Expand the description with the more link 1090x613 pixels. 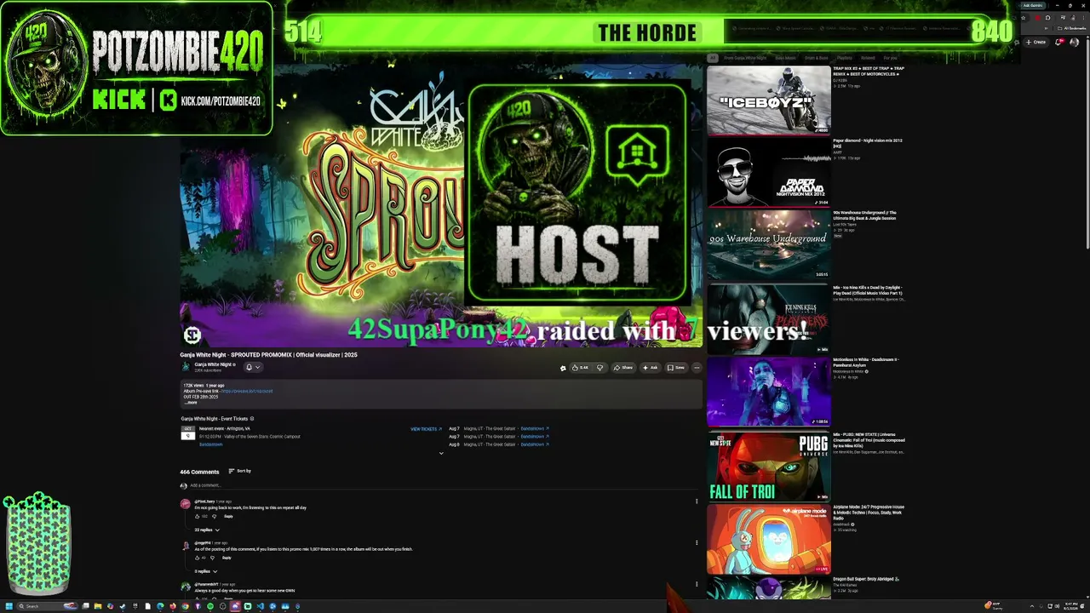191,403
